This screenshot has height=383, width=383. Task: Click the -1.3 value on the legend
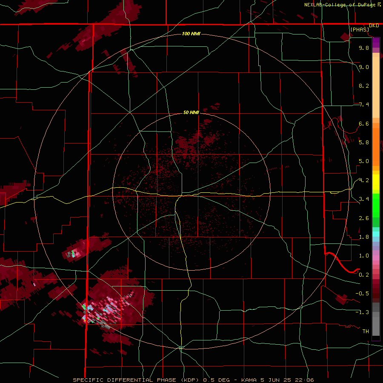362,312
